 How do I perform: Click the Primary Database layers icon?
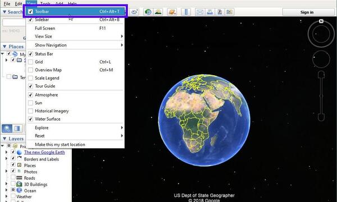pos(15,146)
